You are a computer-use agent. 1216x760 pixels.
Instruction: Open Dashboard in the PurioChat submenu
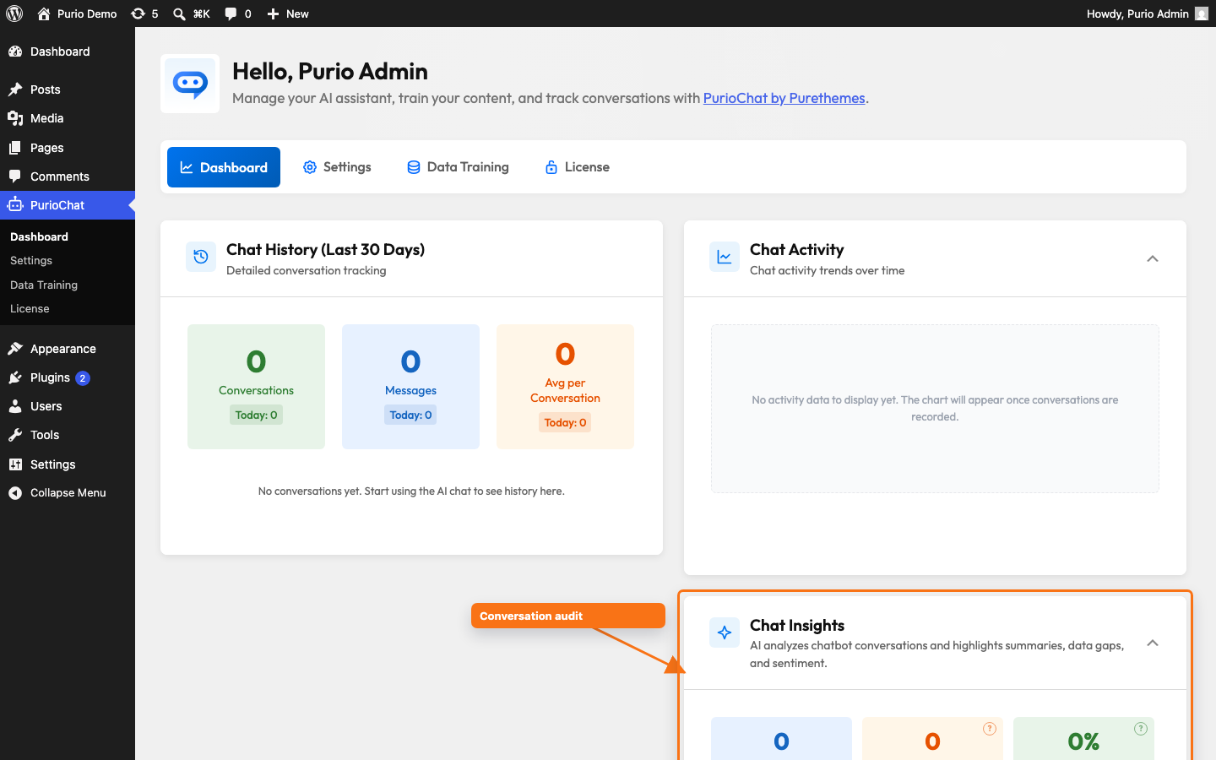coord(39,237)
